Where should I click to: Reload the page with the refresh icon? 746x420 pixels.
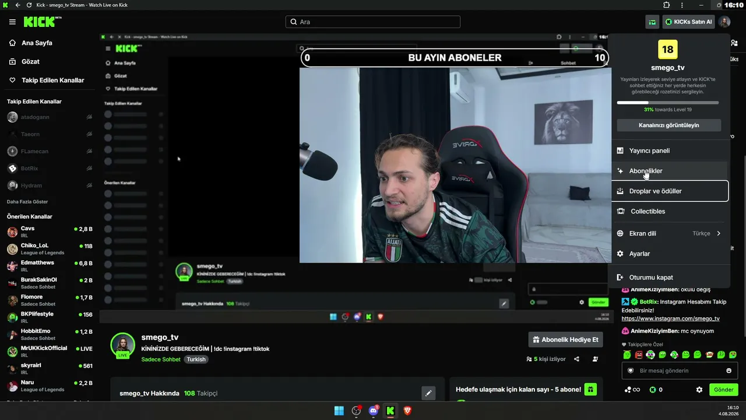pyautogui.click(x=29, y=5)
